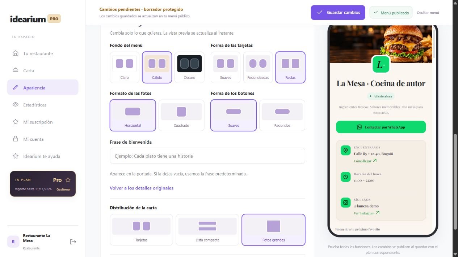Click Guardar cambios button
The width and height of the screenshot is (458, 257).
click(339, 13)
